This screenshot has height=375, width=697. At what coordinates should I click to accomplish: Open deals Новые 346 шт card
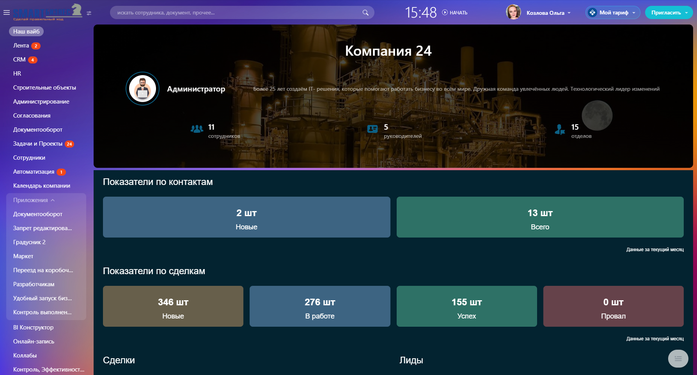[x=173, y=306]
